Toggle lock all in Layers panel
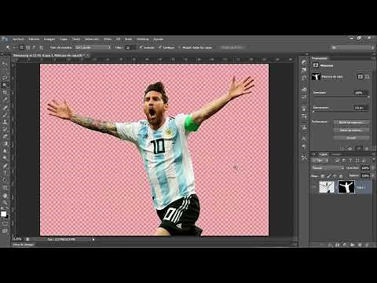Image resolution: width=377 pixels, height=283 pixels. tap(341, 176)
